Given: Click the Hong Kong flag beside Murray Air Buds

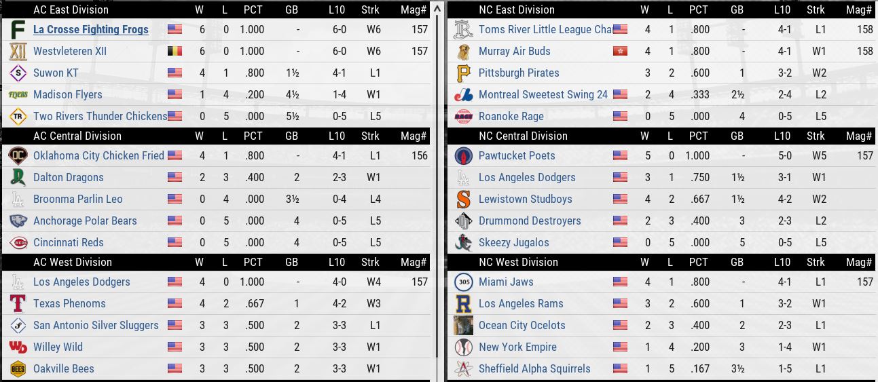Looking at the screenshot, I should coord(620,51).
